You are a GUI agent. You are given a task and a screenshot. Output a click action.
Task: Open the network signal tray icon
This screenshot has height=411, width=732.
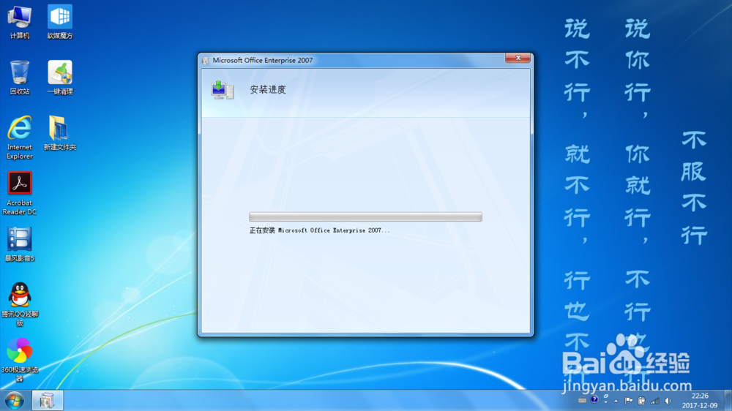coord(655,401)
